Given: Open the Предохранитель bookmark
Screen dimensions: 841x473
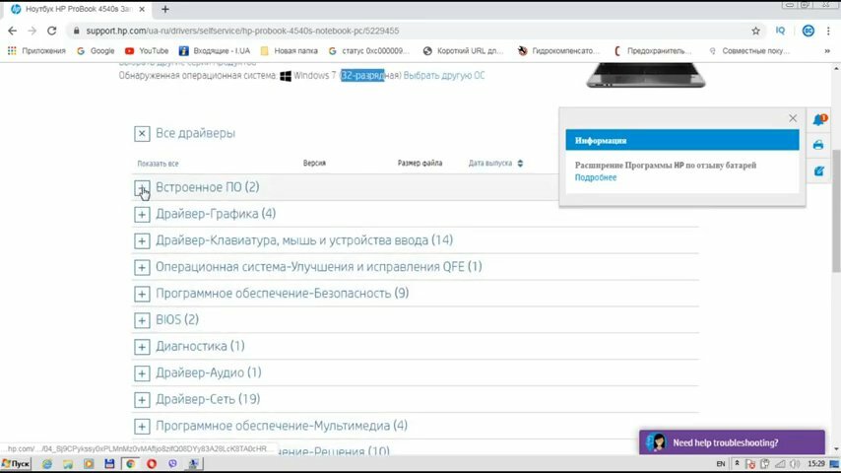Looking at the screenshot, I should click(x=653, y=51).
